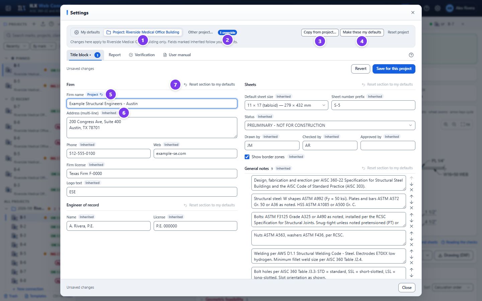The image size is (482, 301).
Task: Move the 'Bolt holes per AISC 360' note up
Action: [411, 270]
